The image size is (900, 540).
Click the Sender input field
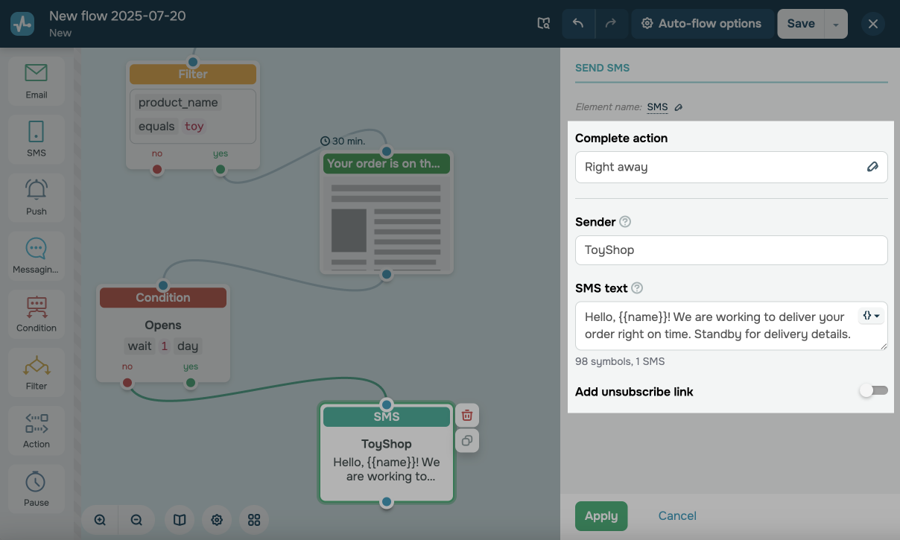731,250
